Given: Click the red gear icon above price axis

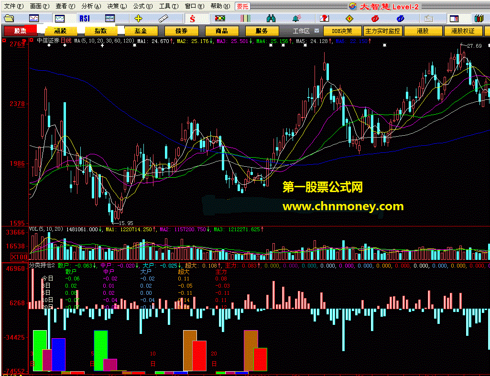Looking at the screenshot, I should (x=4, y=40).
